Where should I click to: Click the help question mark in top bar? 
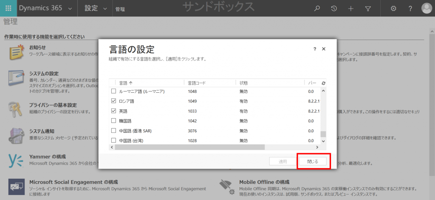[x=410, y=9]
